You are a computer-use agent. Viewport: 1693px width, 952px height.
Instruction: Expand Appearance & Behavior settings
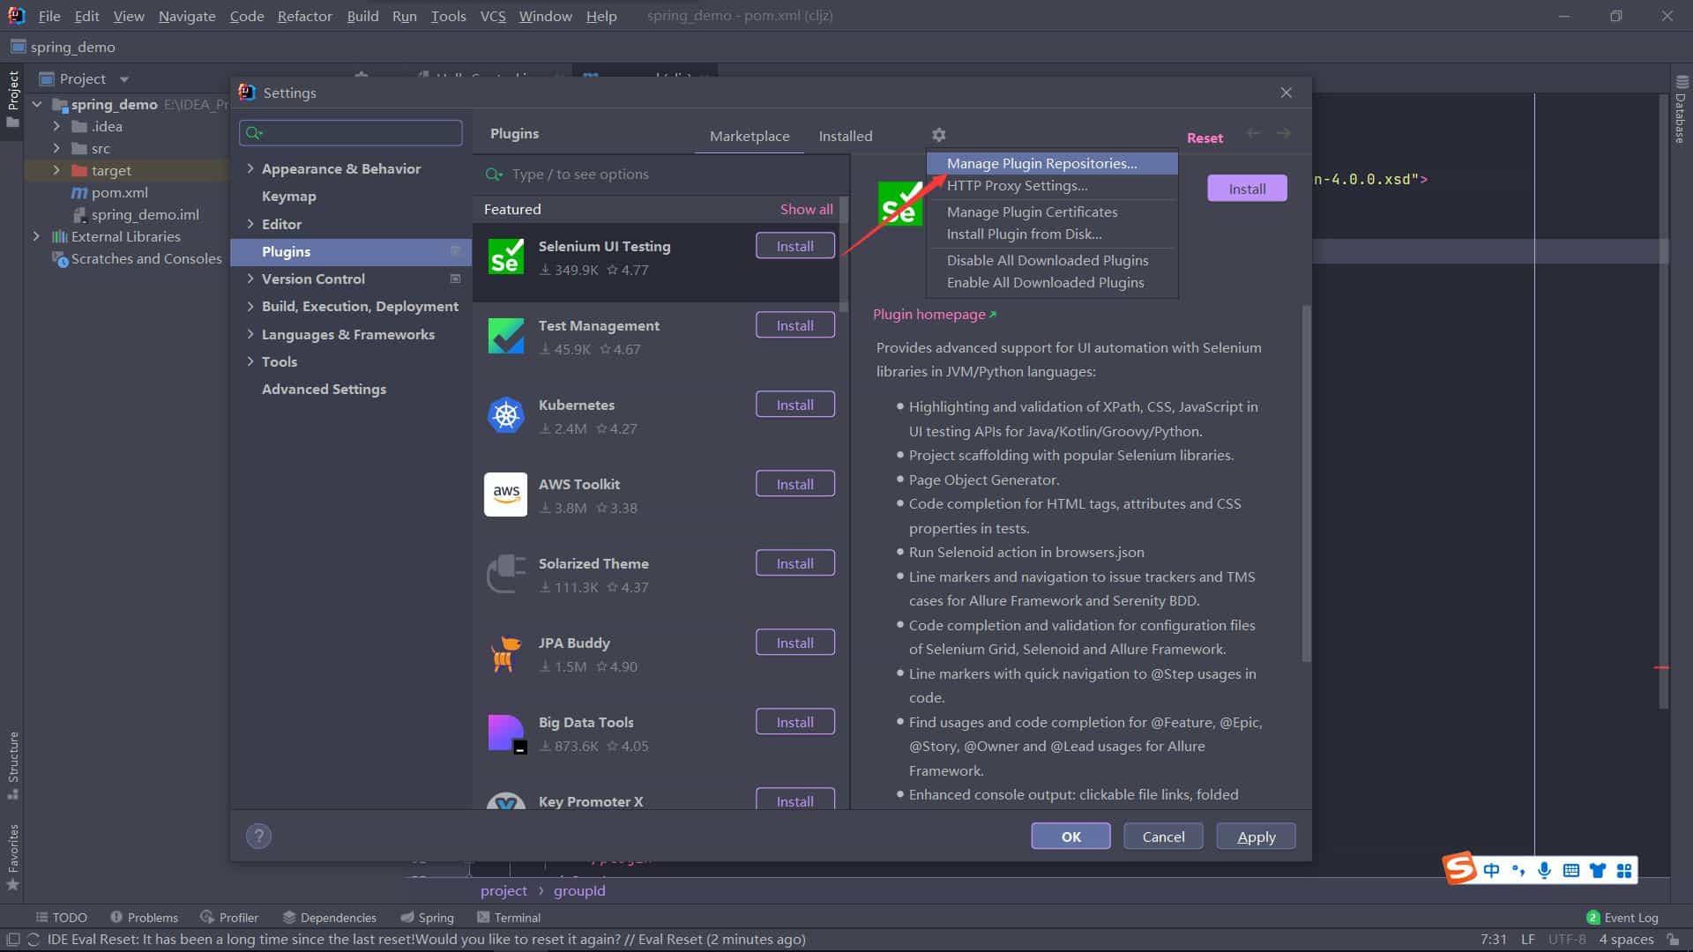(250, 168)
